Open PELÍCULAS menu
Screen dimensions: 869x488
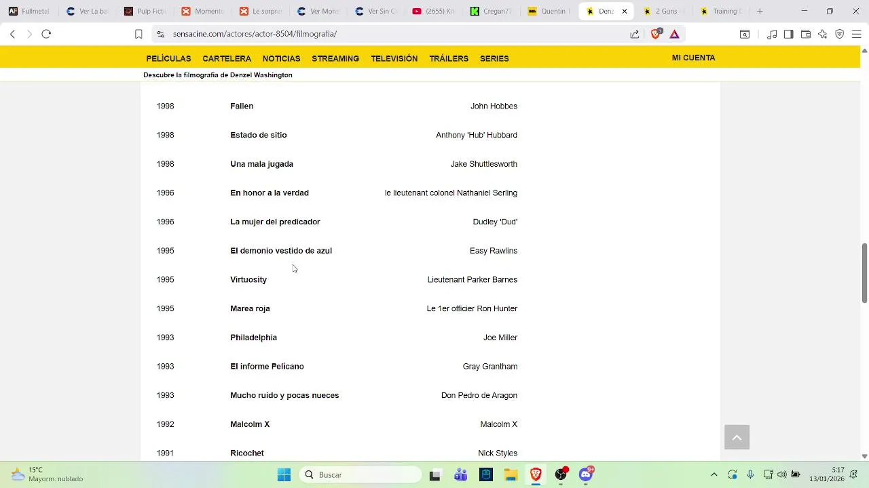point(168,58)
